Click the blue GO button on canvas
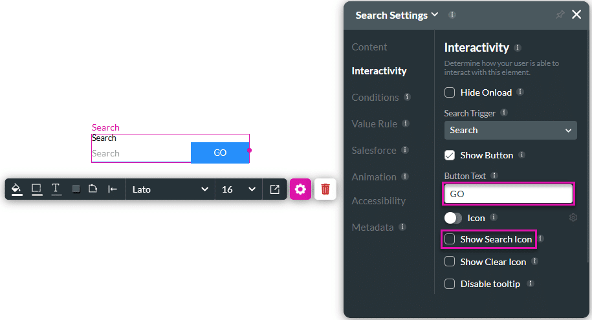This screenshot has width=592, height=320. (220, 153)
